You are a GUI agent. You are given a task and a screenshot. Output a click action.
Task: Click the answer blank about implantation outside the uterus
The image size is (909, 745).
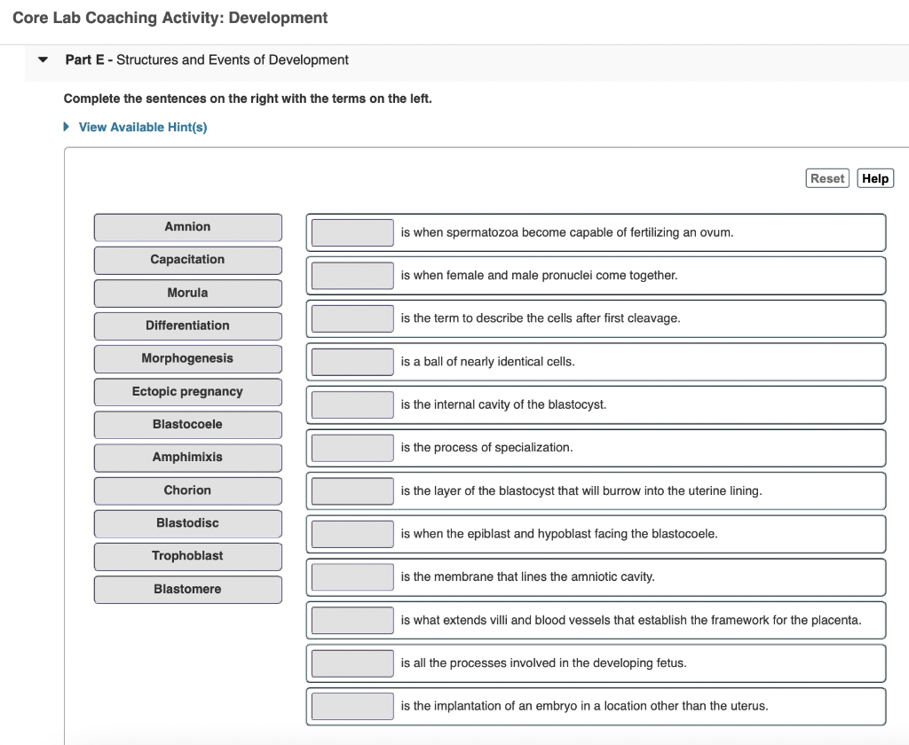[351, 706]
